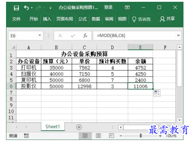192x141 pixels.
Task: Click cell with value 12998
Action: point(84,86)
